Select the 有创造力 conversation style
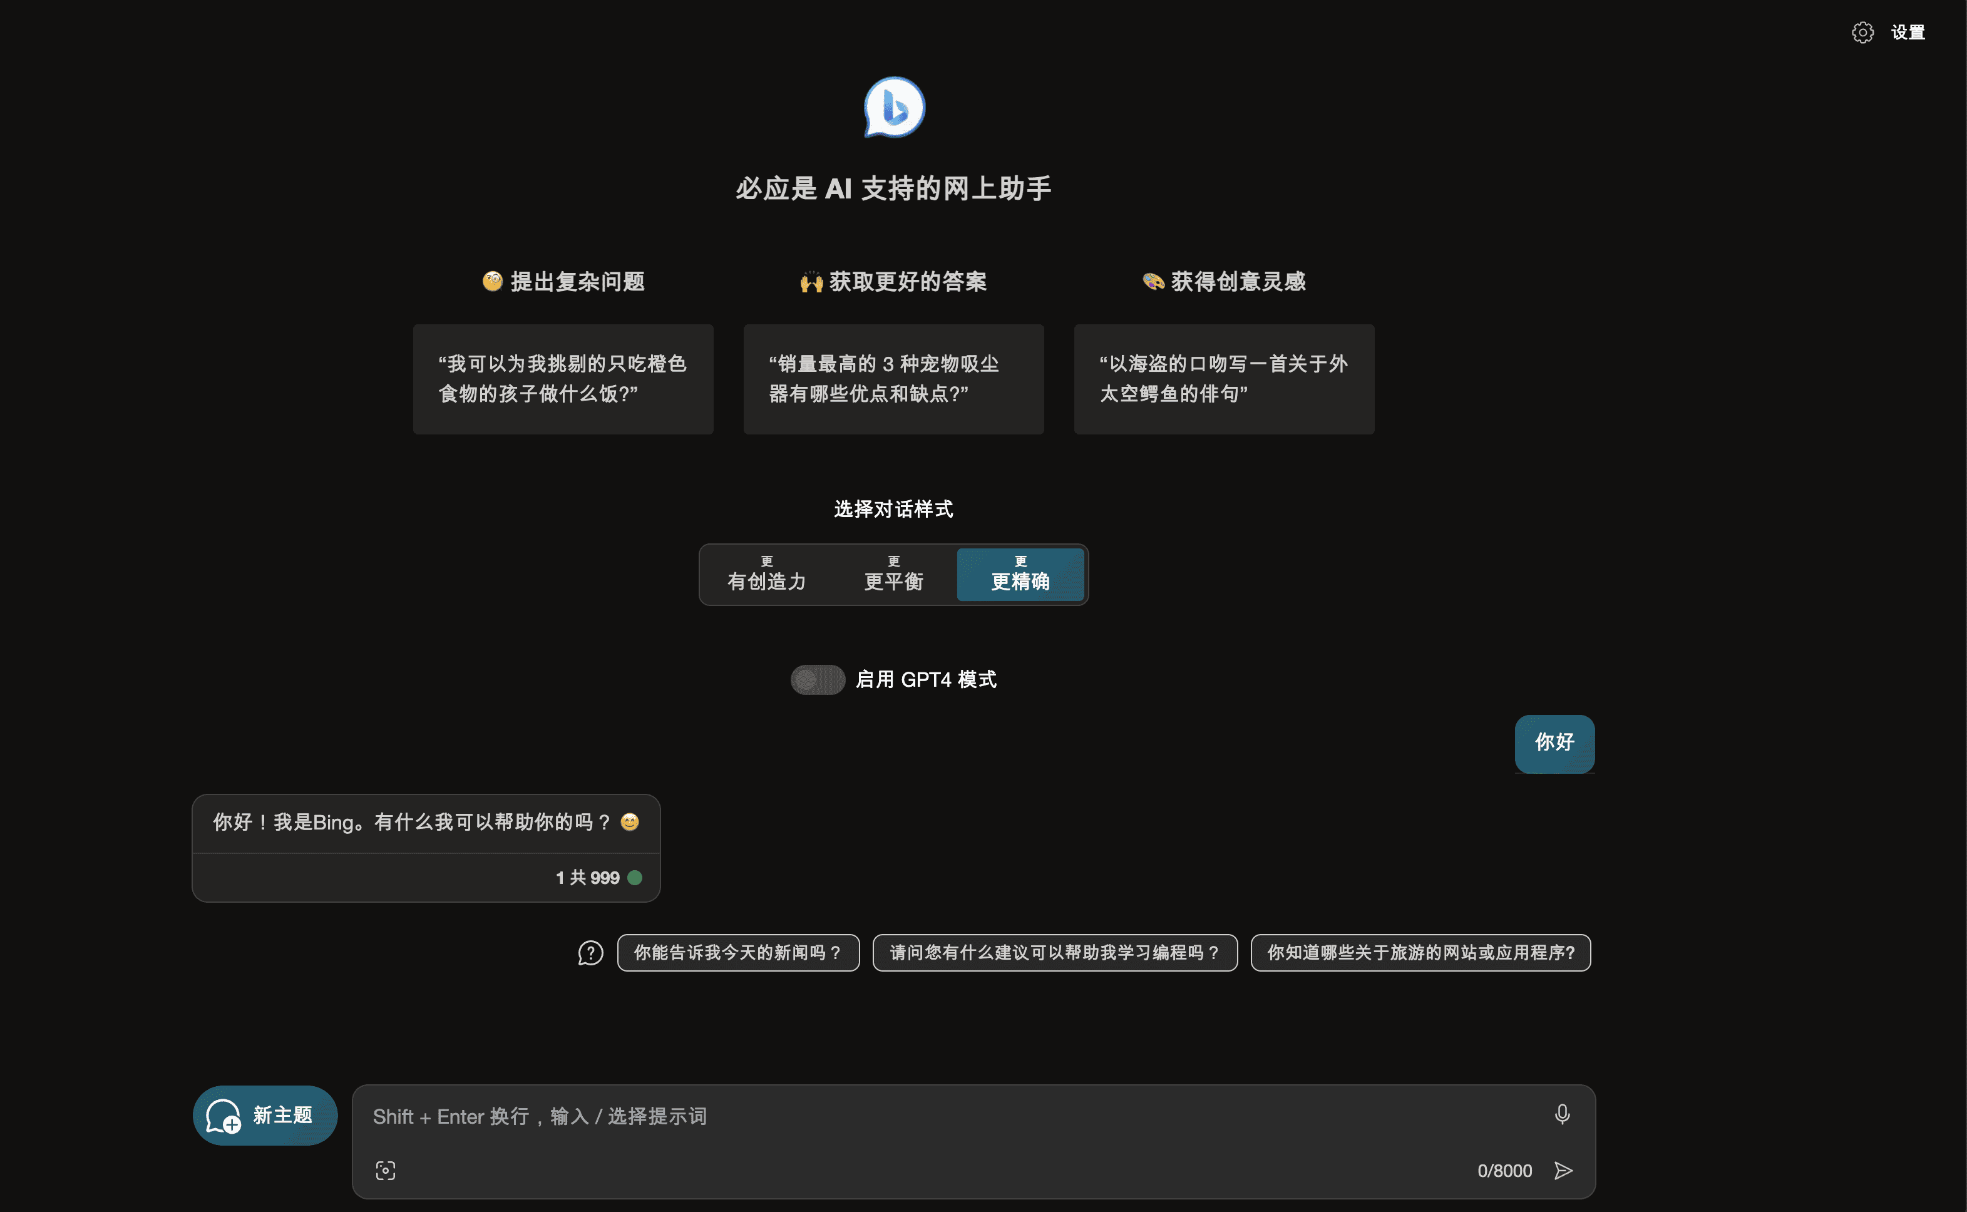 (766, 574)
